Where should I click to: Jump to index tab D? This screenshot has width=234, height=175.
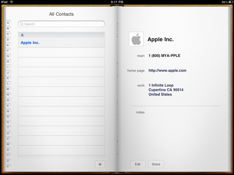point(8,39)
